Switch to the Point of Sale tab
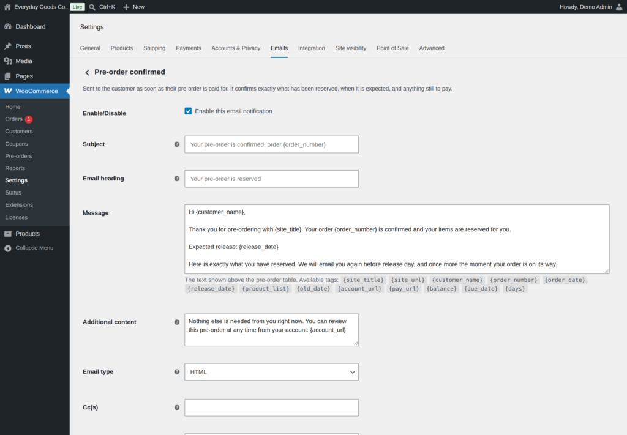Viewport: 627px width, 435px height. (x=392, y=48)
